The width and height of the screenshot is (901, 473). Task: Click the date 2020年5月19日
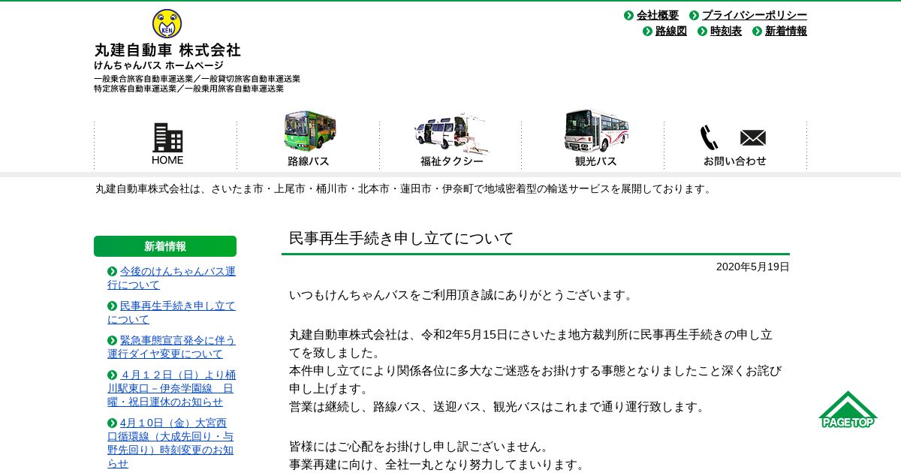[752, 267]
